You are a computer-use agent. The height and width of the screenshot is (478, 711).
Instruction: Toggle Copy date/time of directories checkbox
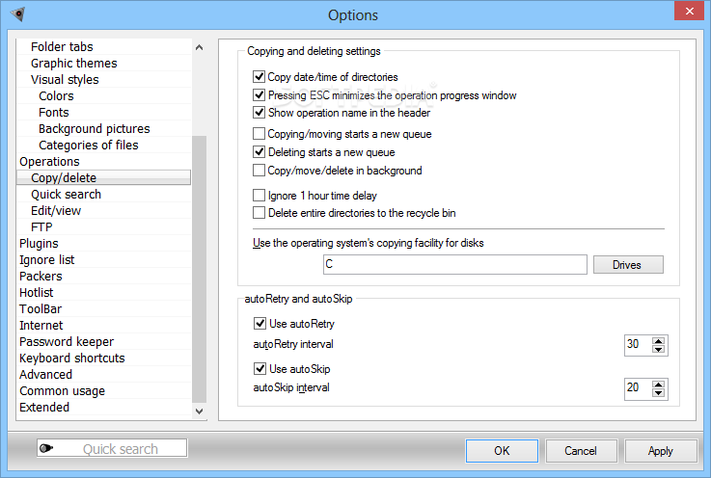[259, 76]
